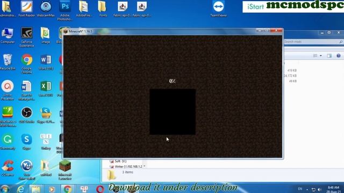Viewport: 344px width, 193px height.
Task: Open the volume control in system tray
Action: pyautogui.click(x=319, y=189)
